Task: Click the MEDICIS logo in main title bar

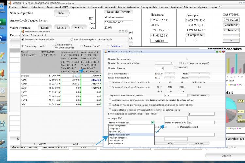Action: click(x=10, y=3)
